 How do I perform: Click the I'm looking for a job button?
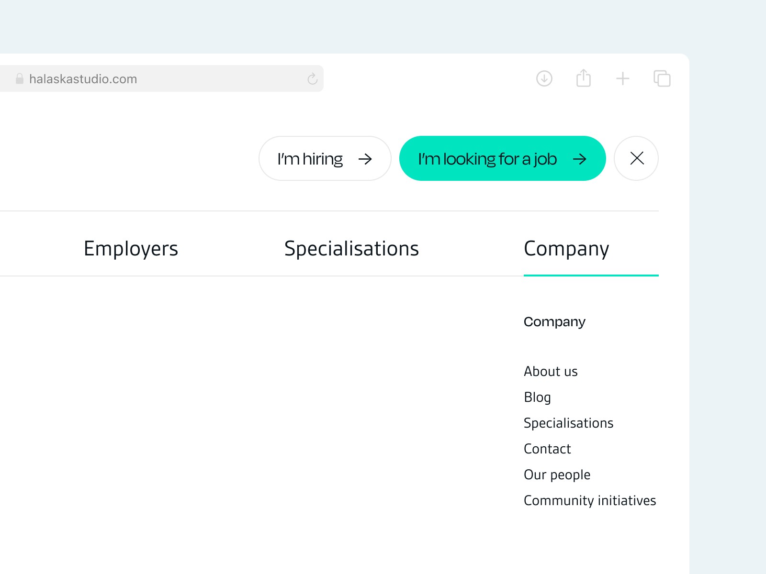tap(502, 158)
